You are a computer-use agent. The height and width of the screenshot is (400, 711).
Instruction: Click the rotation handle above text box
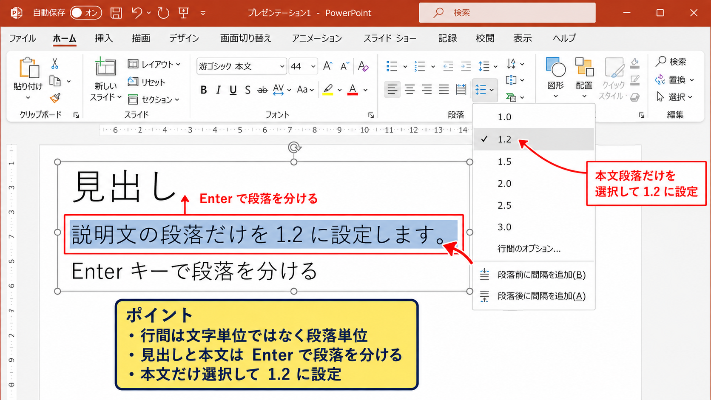click(294, 148)
